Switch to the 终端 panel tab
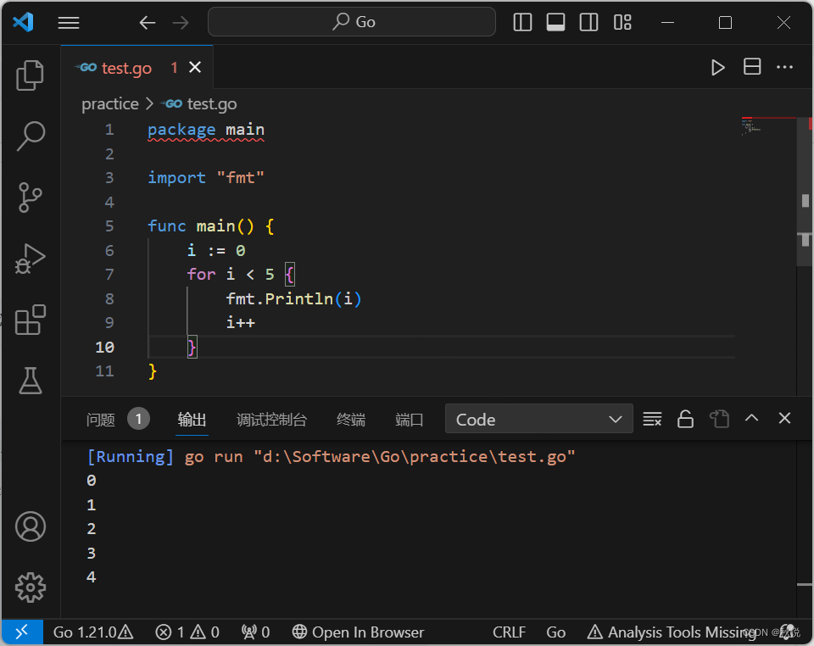814x646 pixels. (351, 420)
